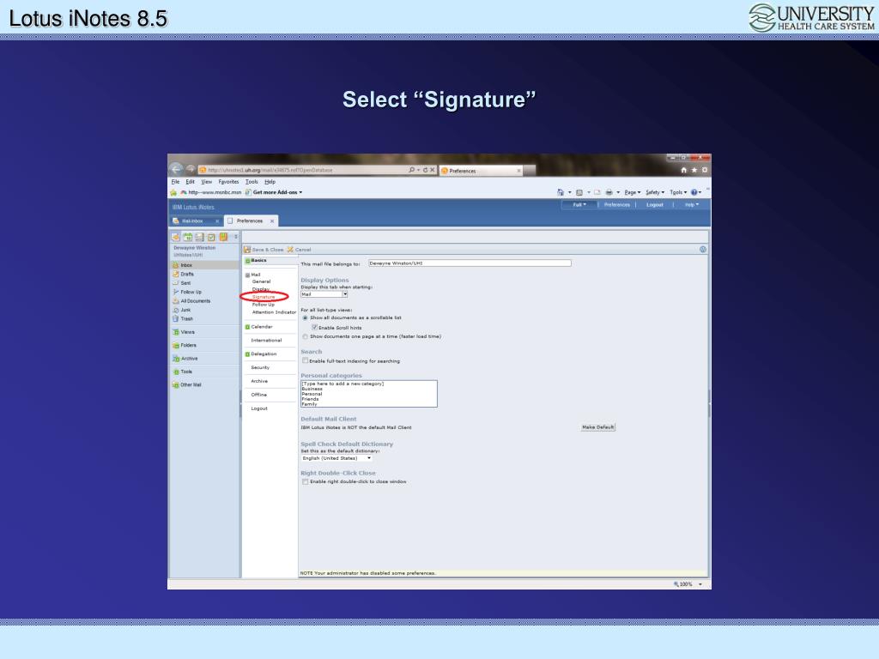Click the Feeds icon in command bar
879x659 pixels.
579,192
